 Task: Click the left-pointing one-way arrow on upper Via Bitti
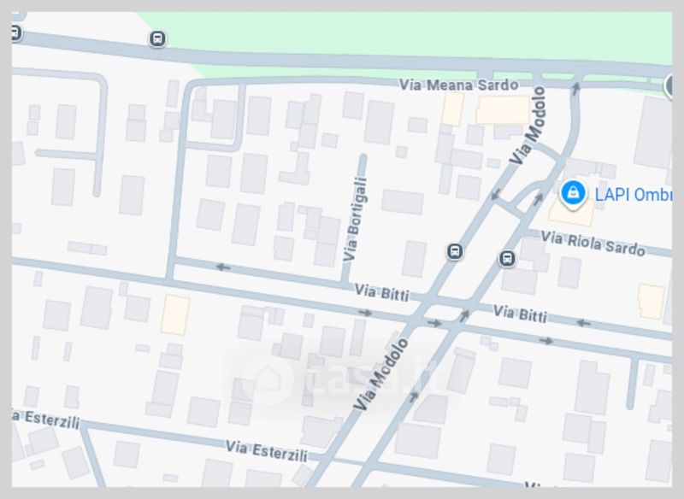(223, 267)
